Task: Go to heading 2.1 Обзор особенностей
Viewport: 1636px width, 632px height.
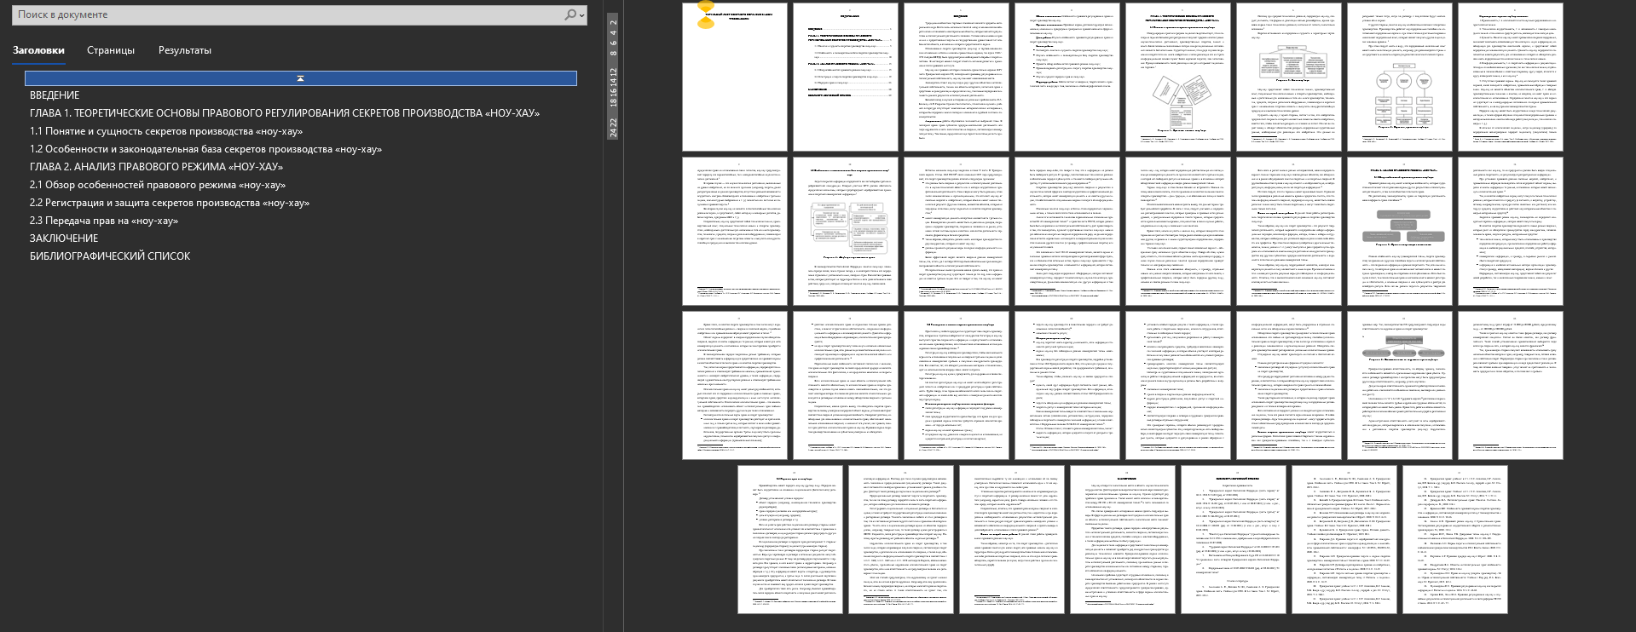Action: coord(158,185)
